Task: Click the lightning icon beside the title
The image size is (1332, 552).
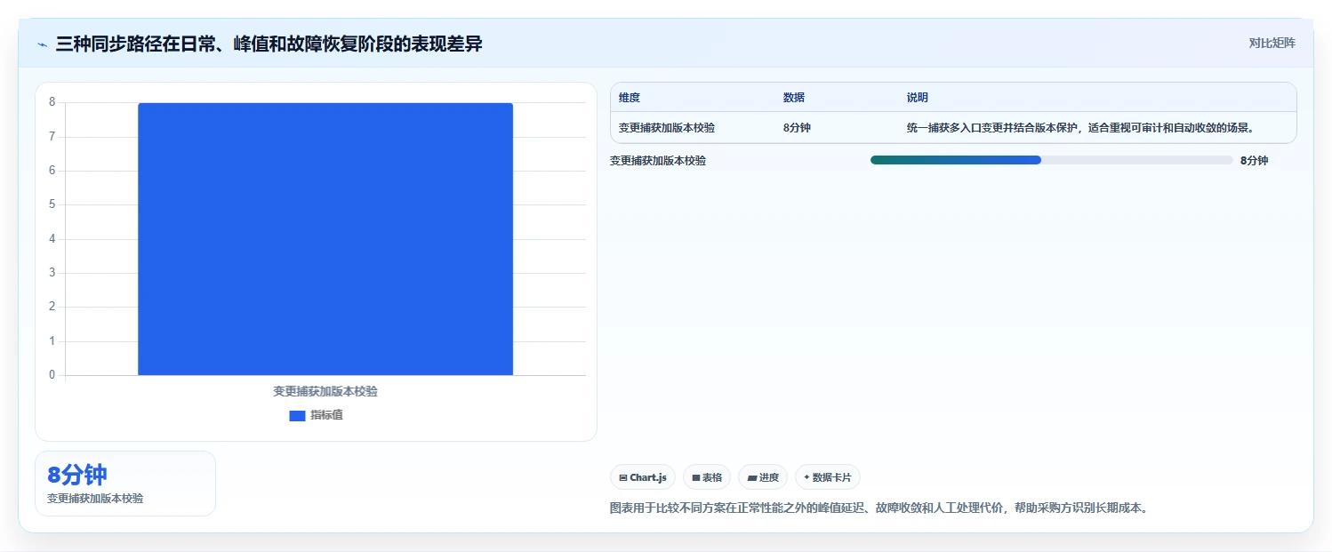Action: coord(42,44)
